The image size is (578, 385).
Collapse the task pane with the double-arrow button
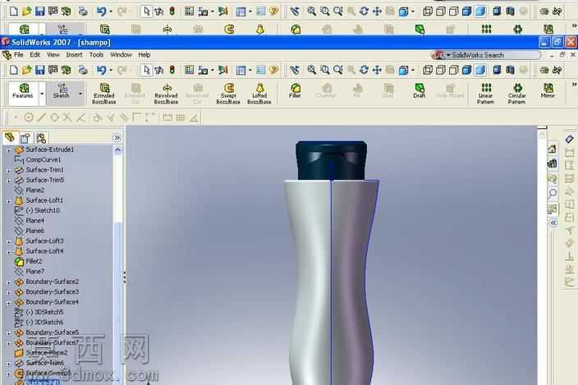(x=553, y=223)
